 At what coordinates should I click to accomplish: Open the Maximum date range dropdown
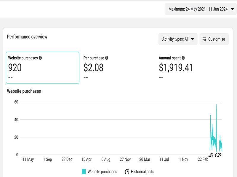coord(201,9)
